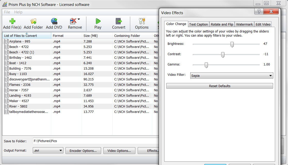Open the File menu
The height and width of the screenshot is (165, 288).
coord(7,12)
